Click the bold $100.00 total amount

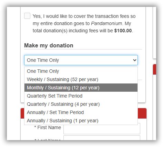(123, 31)
